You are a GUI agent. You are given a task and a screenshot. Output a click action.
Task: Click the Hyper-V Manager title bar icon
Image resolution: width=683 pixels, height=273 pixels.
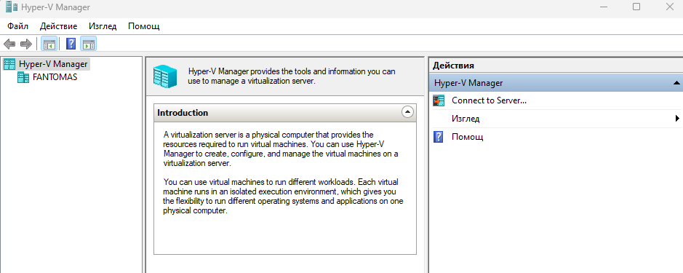(12, 7)
